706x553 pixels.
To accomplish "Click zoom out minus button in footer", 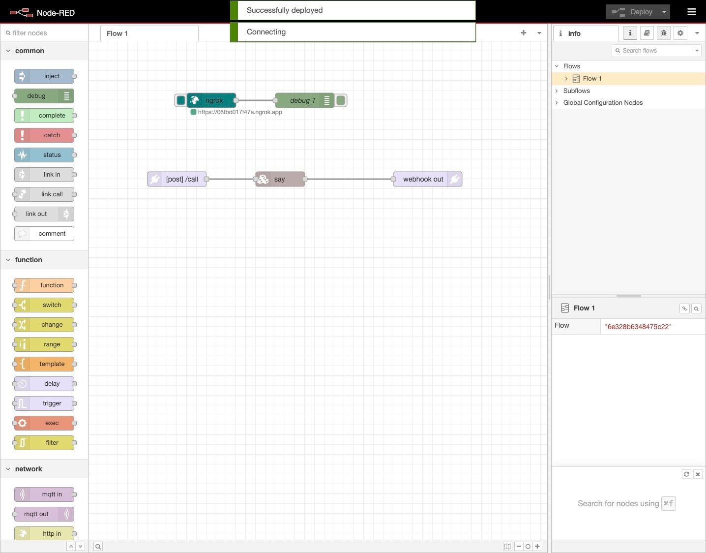I will [x=519, y=546].
